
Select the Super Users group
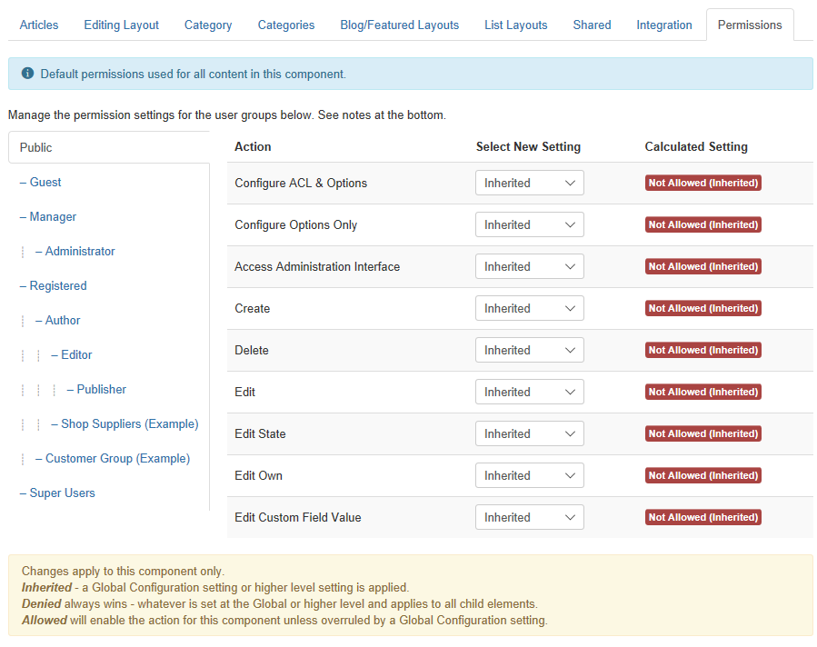click(x=57, y=493)
